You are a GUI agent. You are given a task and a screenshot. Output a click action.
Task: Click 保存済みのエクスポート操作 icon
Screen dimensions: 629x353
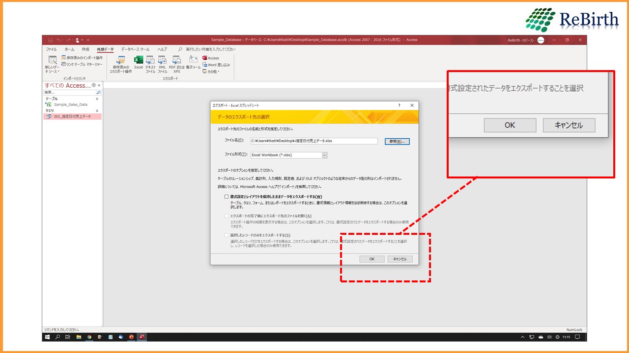coord(120,64)
